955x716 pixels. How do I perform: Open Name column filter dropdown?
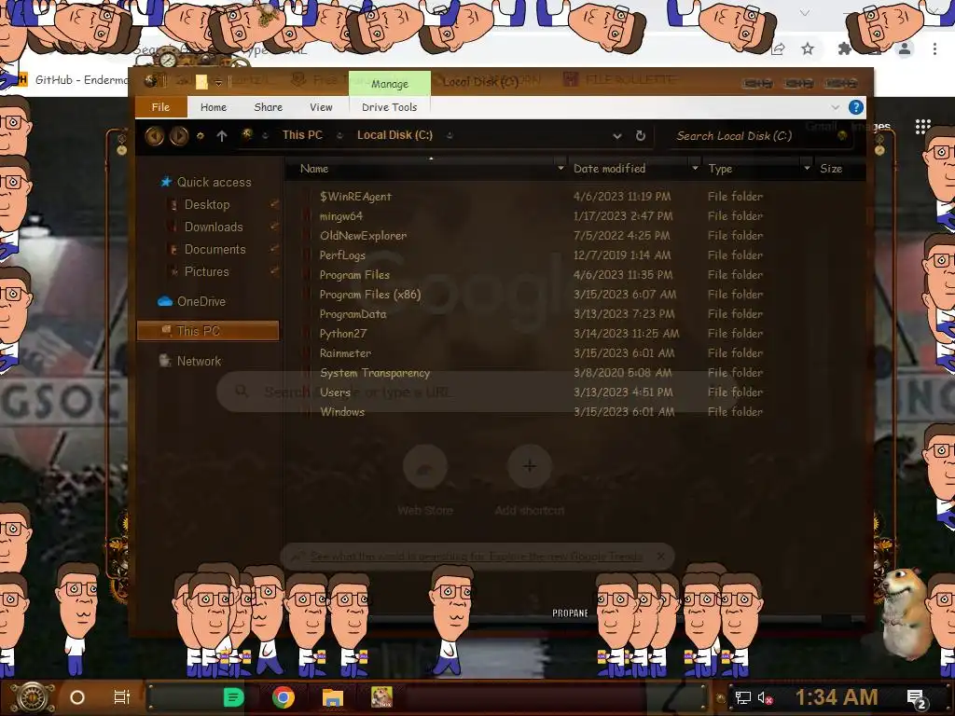(x=561, y=168)
